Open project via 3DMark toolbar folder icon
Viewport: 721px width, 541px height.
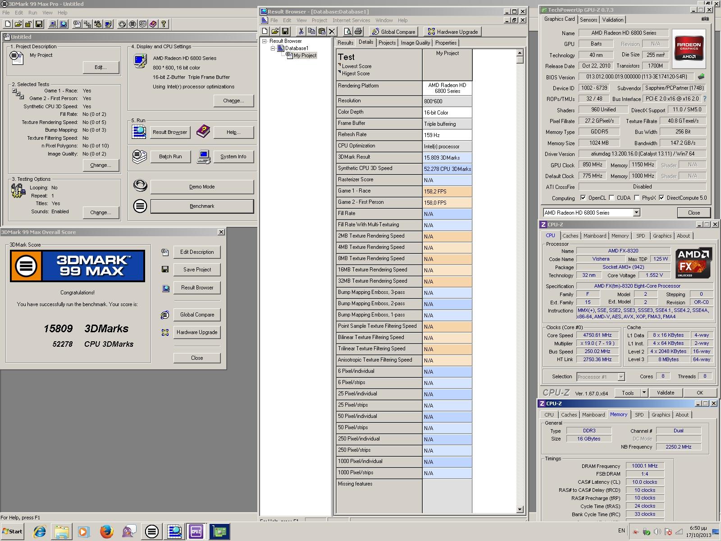[18, 24]
